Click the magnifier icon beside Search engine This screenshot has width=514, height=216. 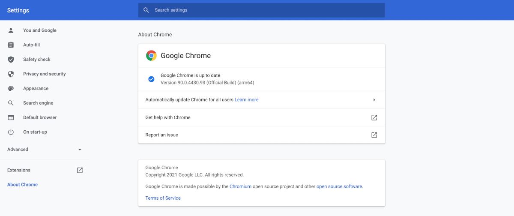[11, 103]
